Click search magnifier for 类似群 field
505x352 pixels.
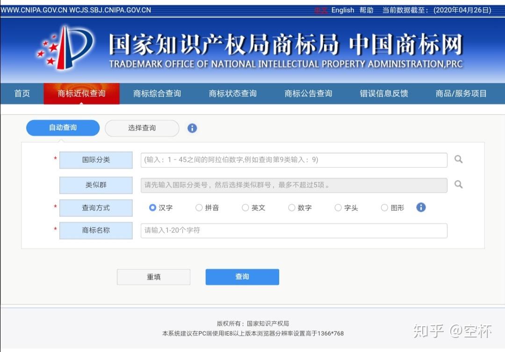tap(458, 184)
